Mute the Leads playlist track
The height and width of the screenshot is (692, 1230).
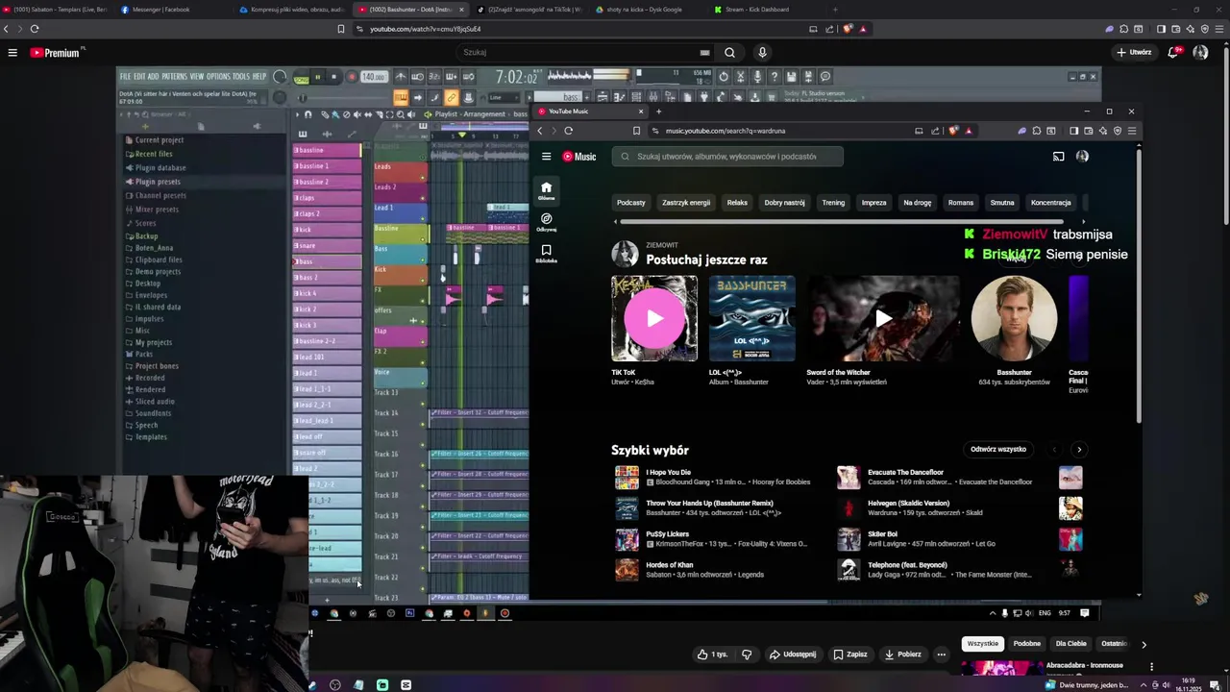tap(424, 178)
